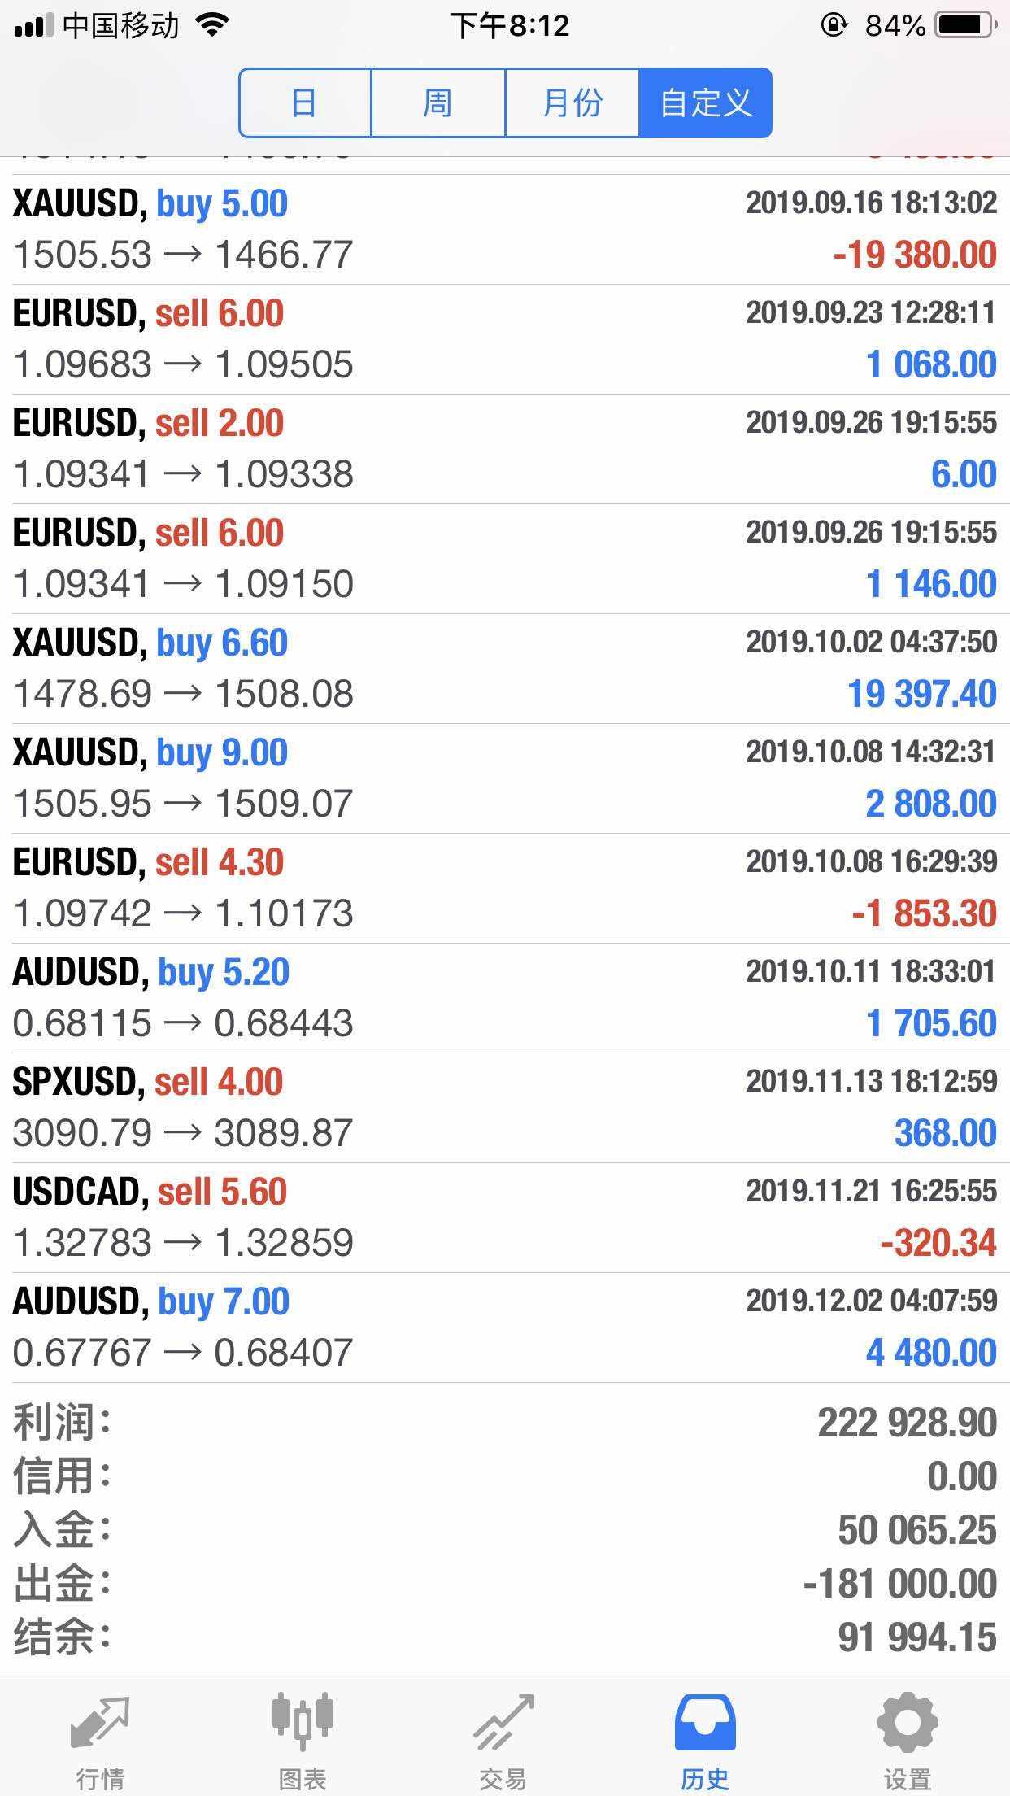Open the EURUSD sell 2.00 trade row

coord(504,449)
